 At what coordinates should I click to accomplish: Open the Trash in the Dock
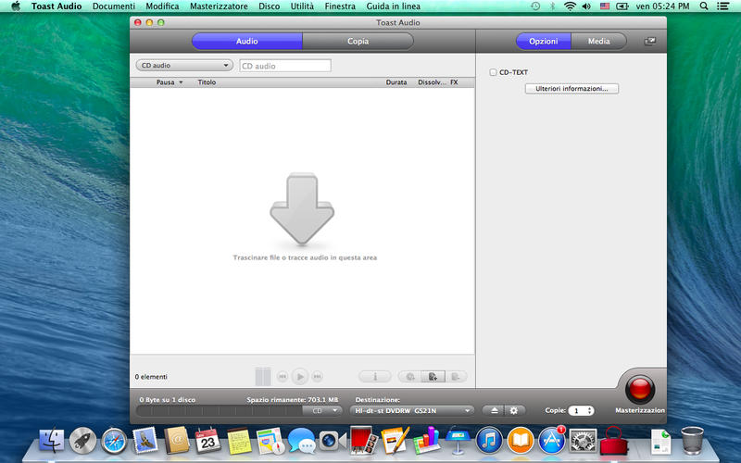[x=692, y=441]
